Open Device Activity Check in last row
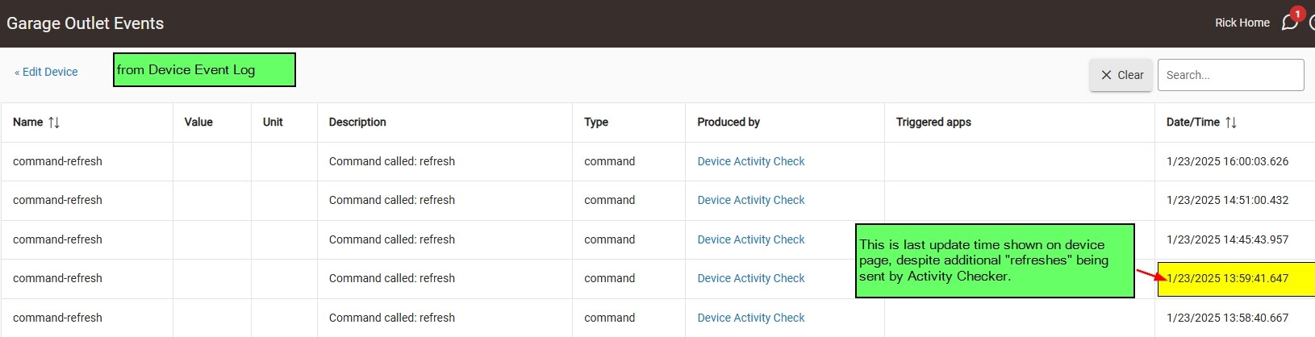The image size is (1315, 337). pyautogui.click(x=751, y=318)
